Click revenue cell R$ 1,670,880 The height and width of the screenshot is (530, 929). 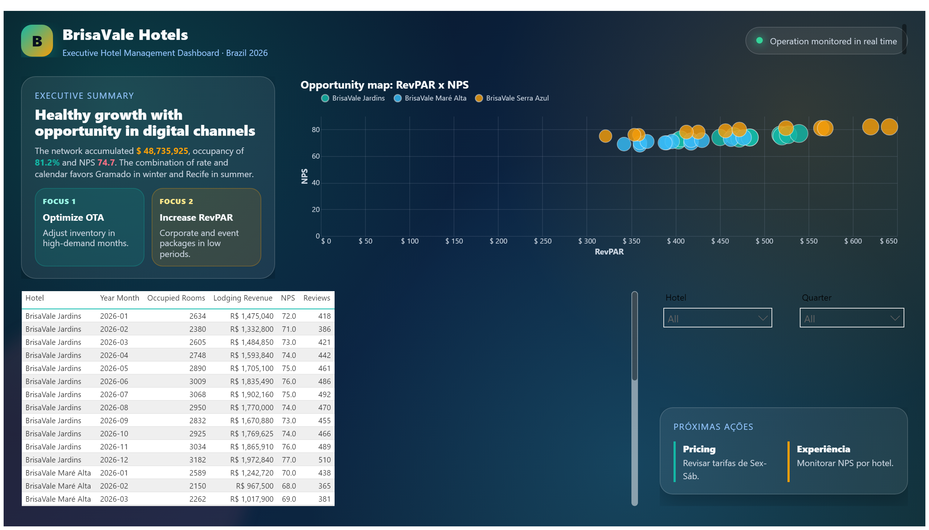click(251, 421)
